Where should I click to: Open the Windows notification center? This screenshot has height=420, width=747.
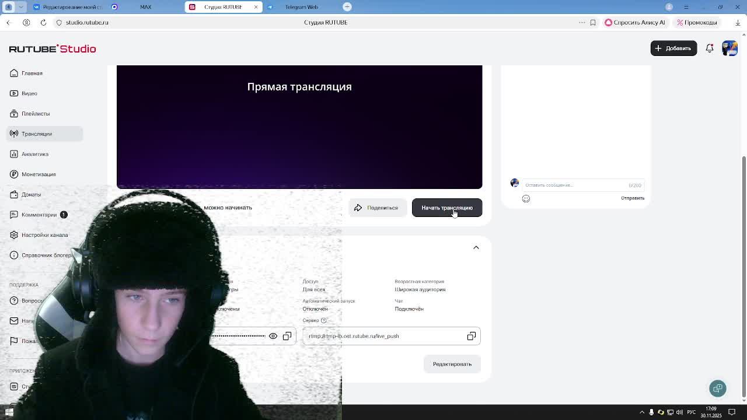732,412
